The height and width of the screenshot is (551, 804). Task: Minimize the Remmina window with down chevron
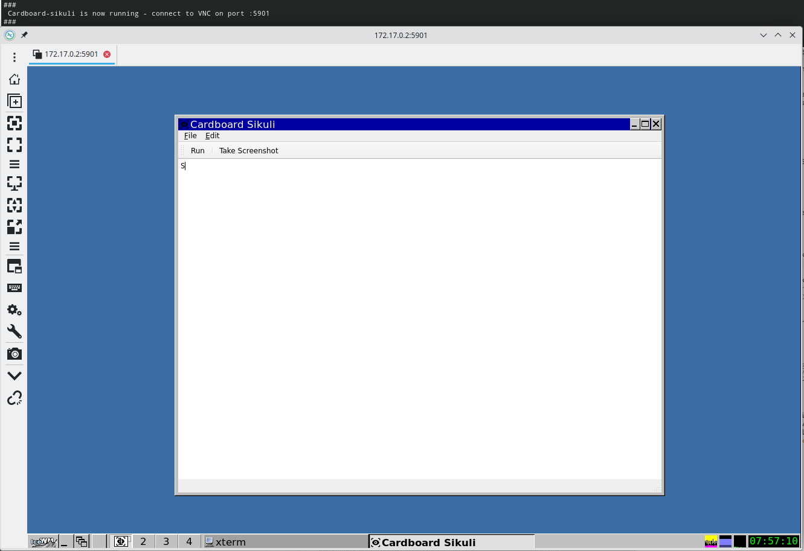764,35
